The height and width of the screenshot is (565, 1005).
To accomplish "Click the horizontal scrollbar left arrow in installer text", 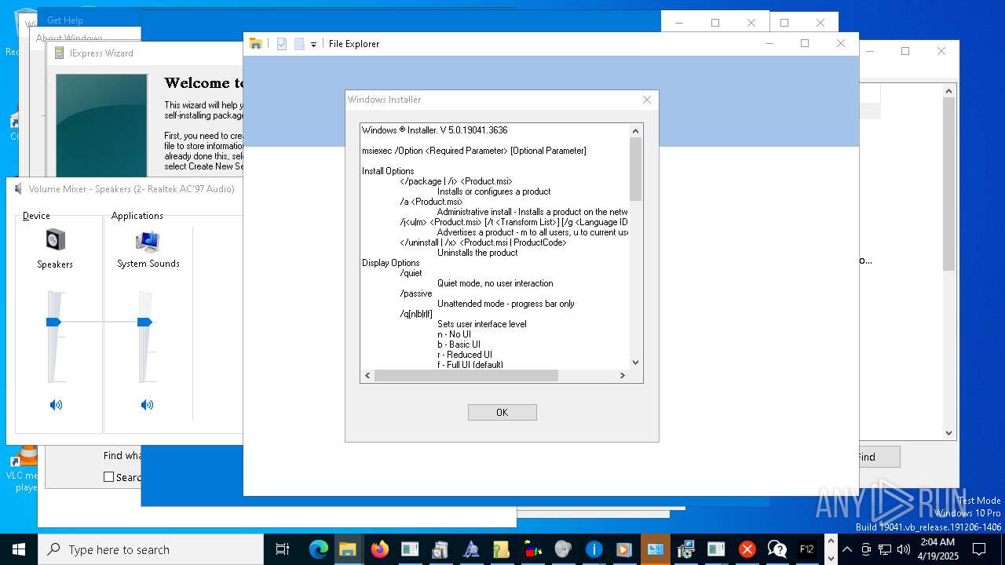I will pyautogui.click(x=367, y=376).
